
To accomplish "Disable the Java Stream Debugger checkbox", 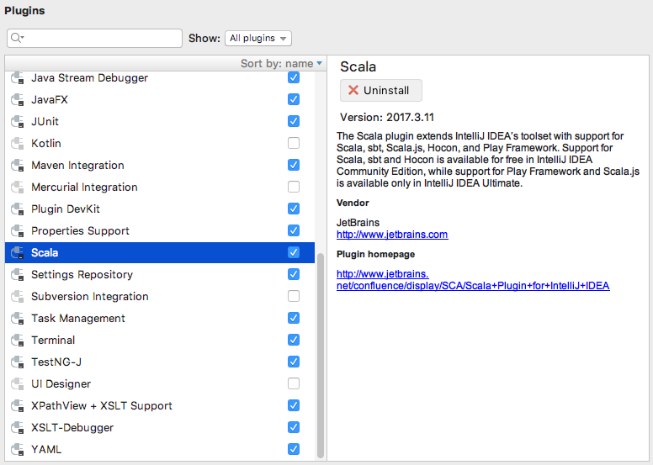I will [x=294, y=77].
